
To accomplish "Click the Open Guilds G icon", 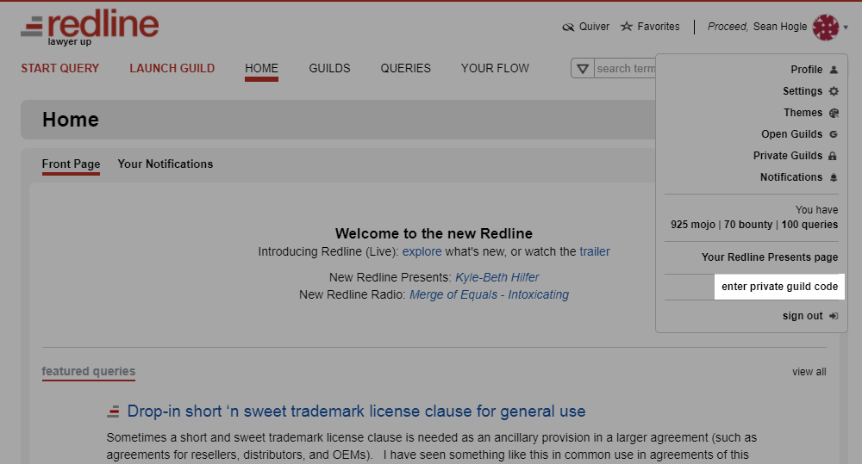I will 834,134.
